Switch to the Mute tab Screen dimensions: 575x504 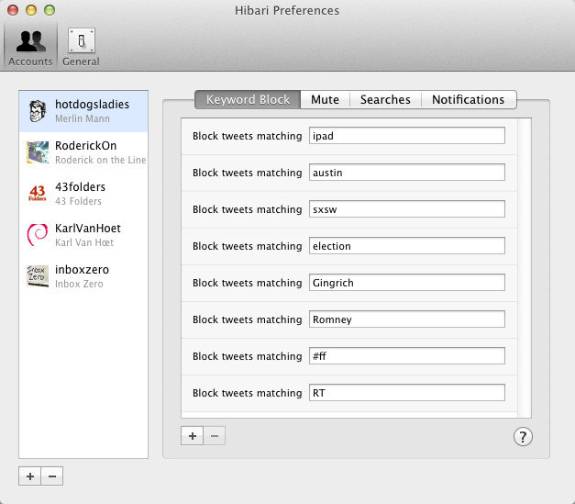325,99
